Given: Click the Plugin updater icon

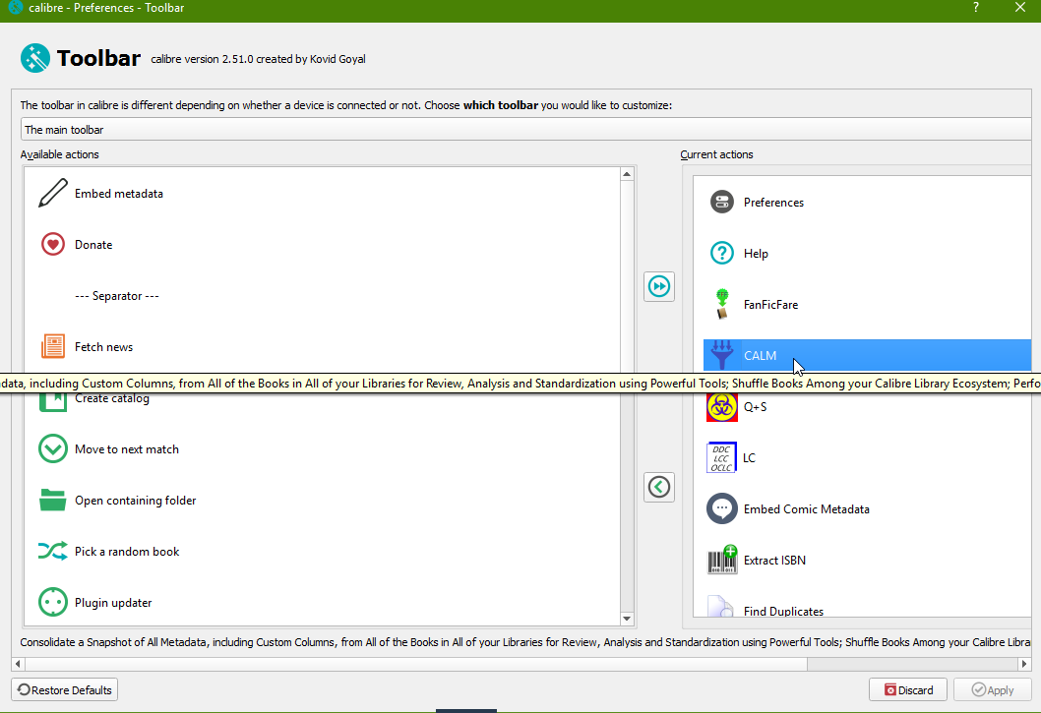Looking at the screenshot, I should pyautogui.click(x=53, y=602).
